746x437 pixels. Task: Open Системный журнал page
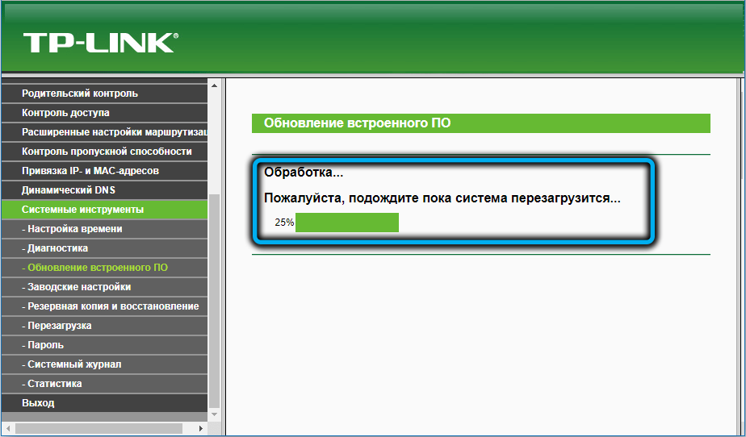click(x=104, y=364)
